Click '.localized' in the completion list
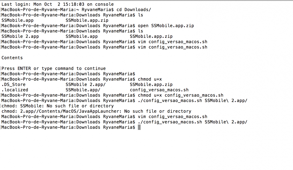 coord(15,90)
